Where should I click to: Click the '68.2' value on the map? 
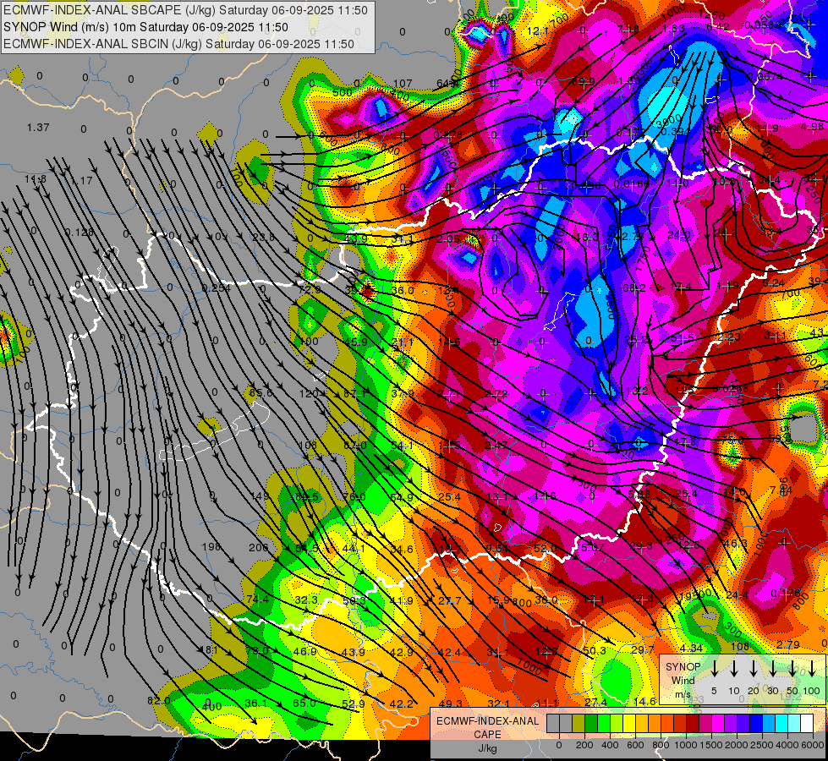click(634, 287)
